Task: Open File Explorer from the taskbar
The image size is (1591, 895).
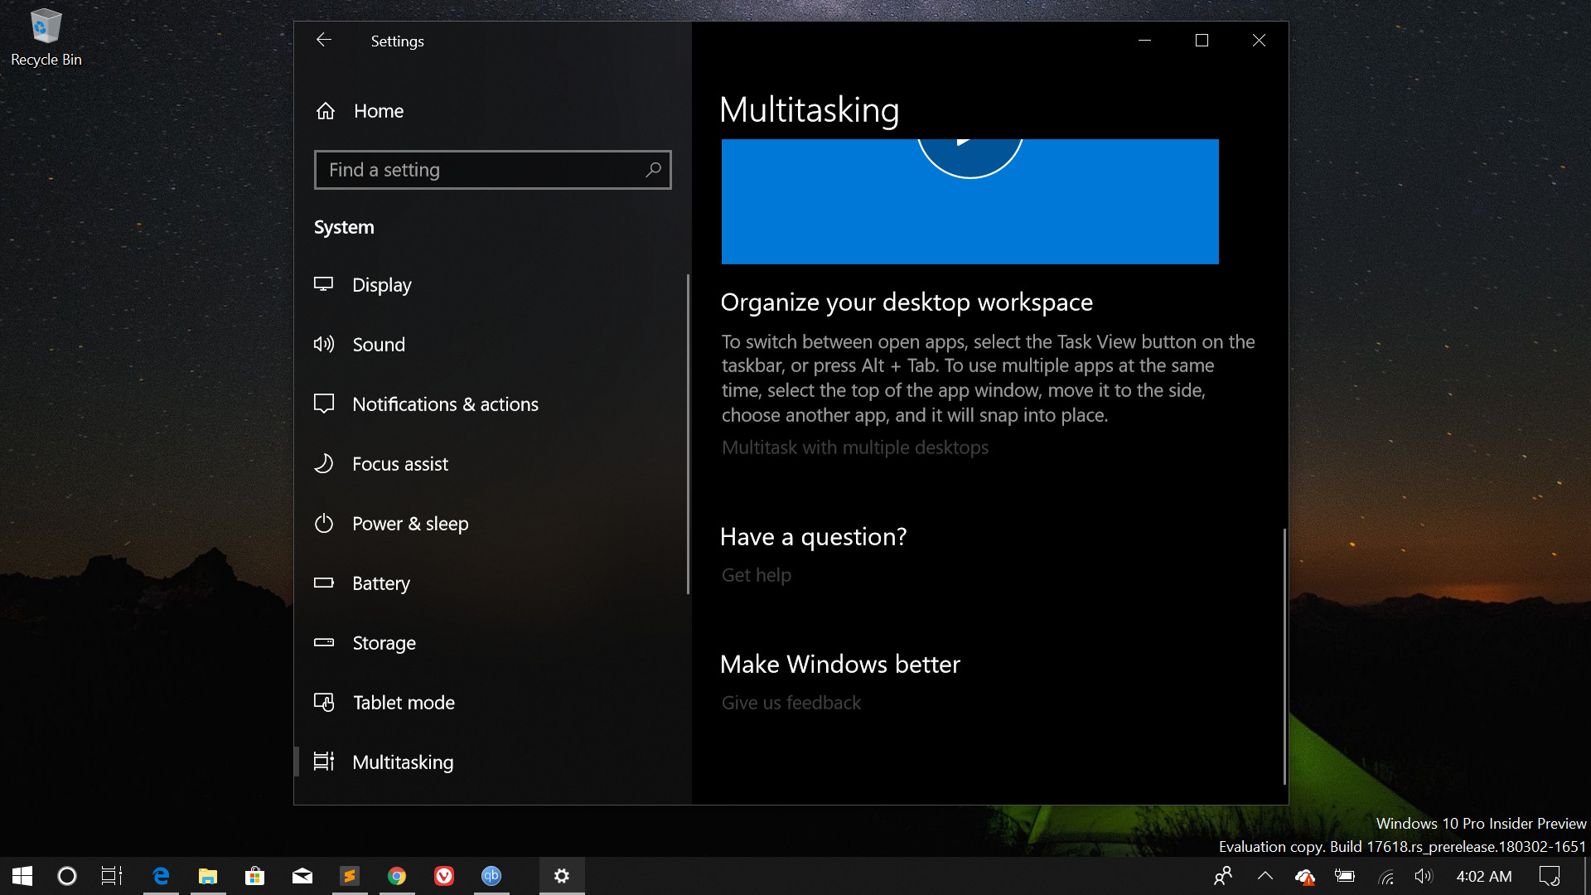Action: point(208,876)
